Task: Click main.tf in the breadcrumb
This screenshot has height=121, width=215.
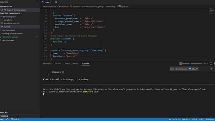Action: coord(64,7)
